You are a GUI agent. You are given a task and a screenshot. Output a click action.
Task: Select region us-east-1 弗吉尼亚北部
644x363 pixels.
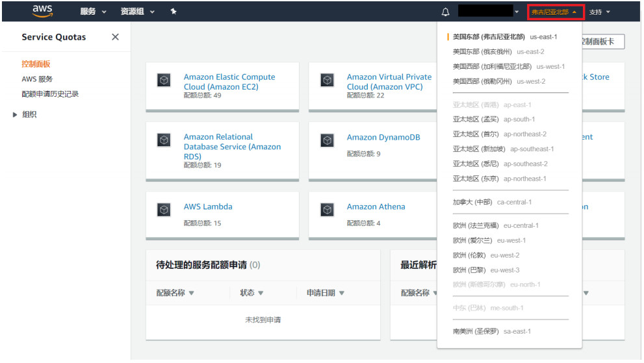(x=505, y=37)
